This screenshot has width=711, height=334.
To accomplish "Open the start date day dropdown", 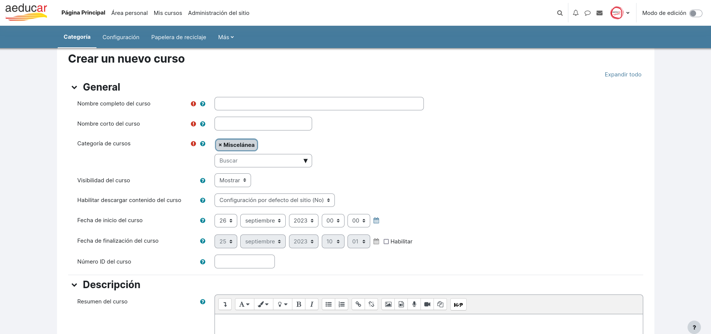I will (226, 221).
